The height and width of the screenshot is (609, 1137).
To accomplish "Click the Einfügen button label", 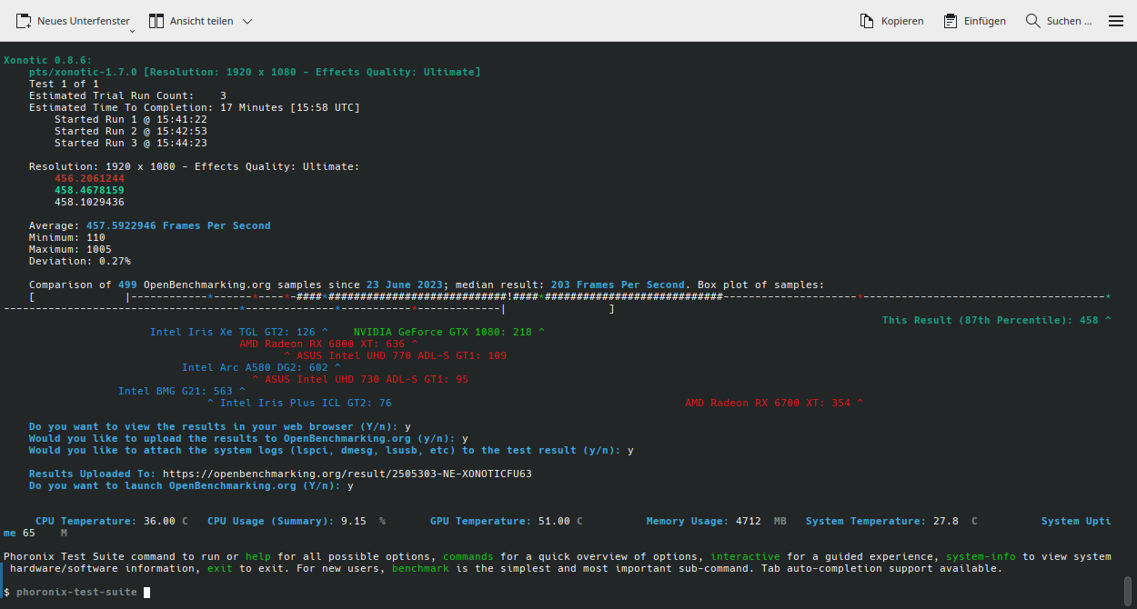I will click(985, 21).
